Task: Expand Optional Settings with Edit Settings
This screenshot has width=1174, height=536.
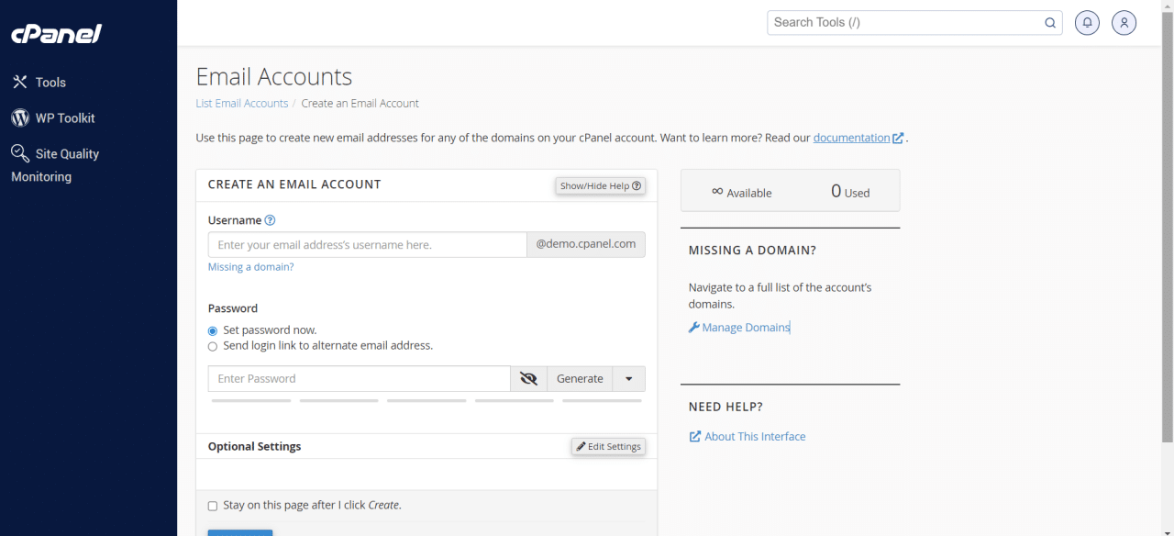Action: 607,446
